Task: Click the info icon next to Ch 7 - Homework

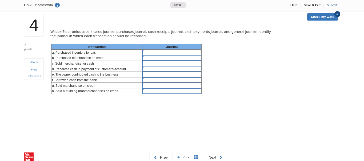Action: point(57,5)
